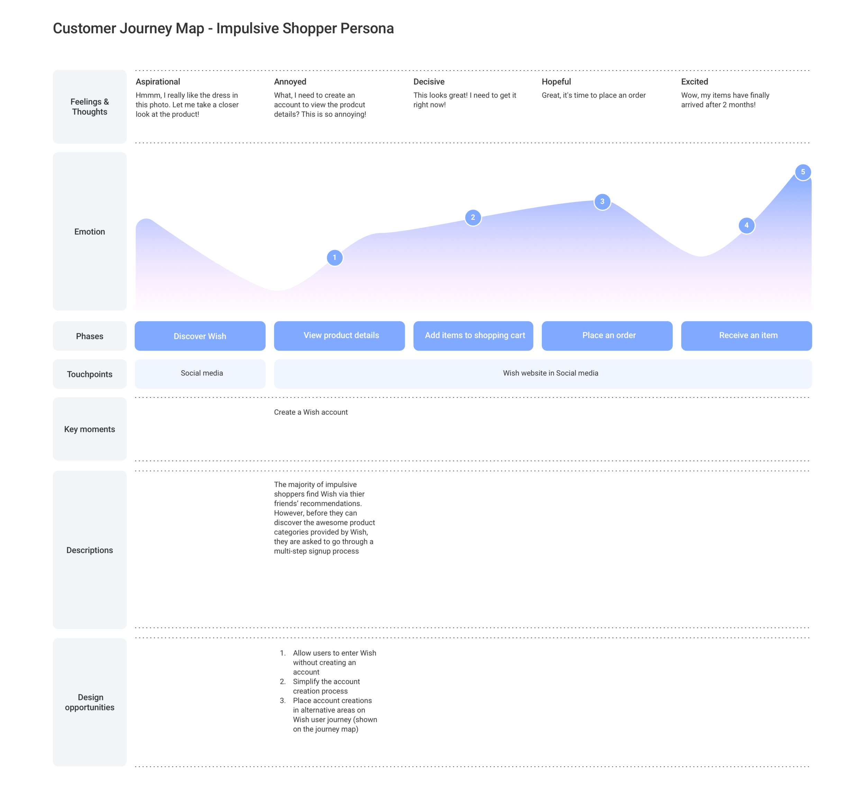Click the Wish website in Social media touchpoint

(x=543, y=373)
